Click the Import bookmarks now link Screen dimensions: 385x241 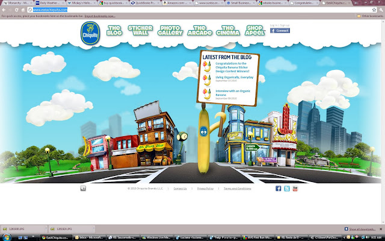[x=100, y=16]
